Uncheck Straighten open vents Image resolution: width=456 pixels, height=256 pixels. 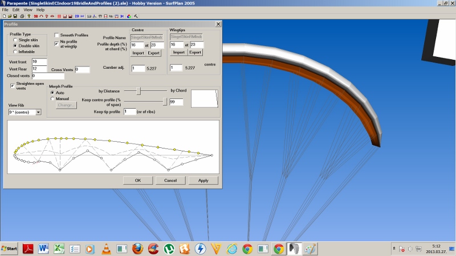(x=13, y=85)
